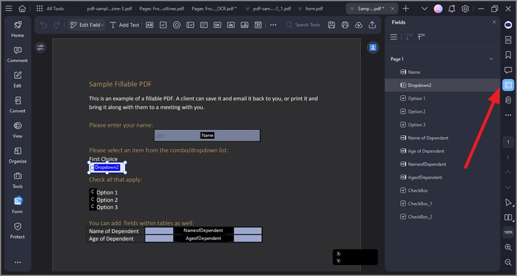The image size is (517, 276).
Task: Open the AI assistant icon in right sidebar
Action: [508, 25]
